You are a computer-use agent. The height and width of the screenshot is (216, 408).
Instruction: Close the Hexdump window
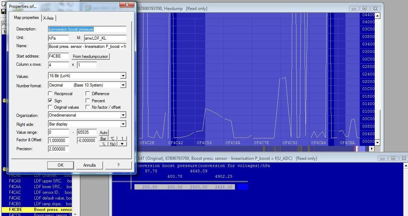(375, 9)
